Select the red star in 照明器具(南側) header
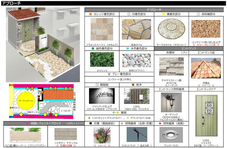This screenshot has height=148, width=227. [x=161, y=123]
